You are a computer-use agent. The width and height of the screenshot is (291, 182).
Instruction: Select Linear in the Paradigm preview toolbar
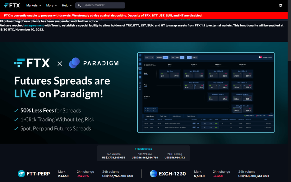(x=165, y=57)
